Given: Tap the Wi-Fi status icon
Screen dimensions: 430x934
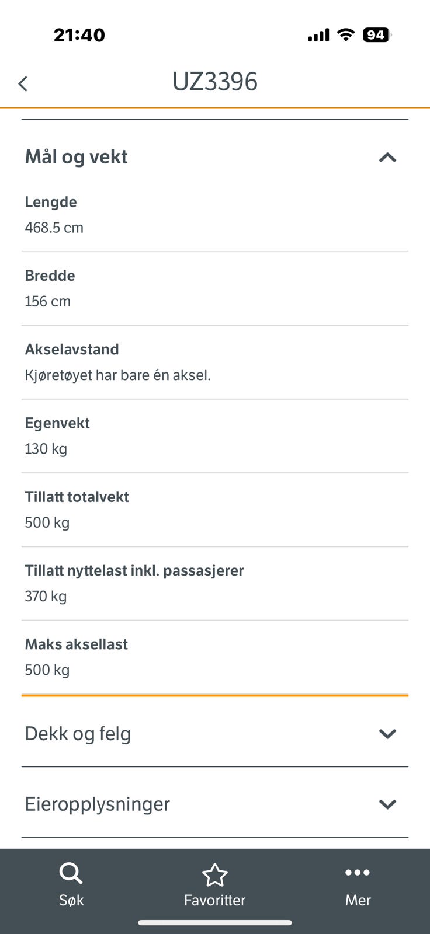Looking at the screenshot, I should (x=346, y=35).
